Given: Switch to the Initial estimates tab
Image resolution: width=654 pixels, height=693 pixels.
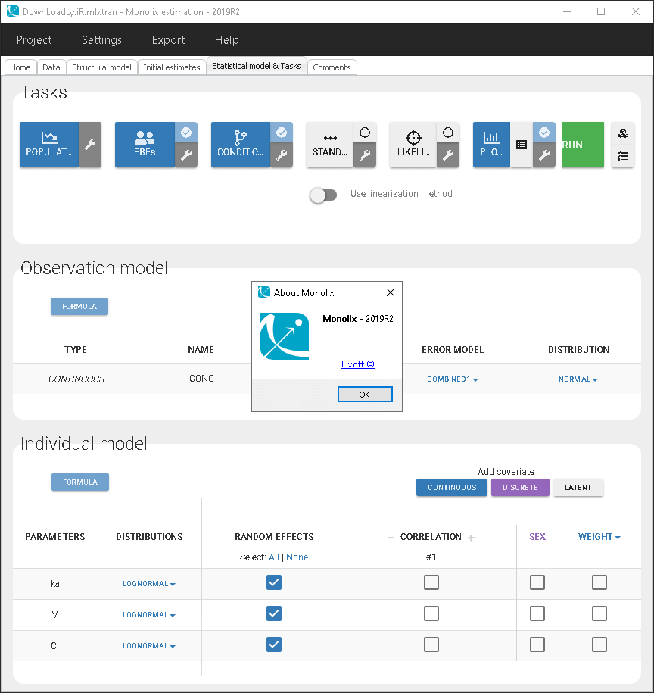Looking at the screenshot, I should pos(171,67).
